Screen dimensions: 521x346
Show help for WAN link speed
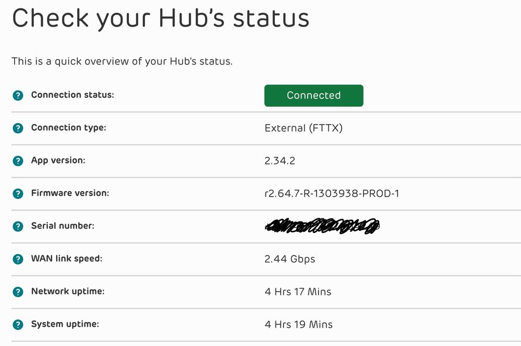pyautogui.click(x=18, y=259)
